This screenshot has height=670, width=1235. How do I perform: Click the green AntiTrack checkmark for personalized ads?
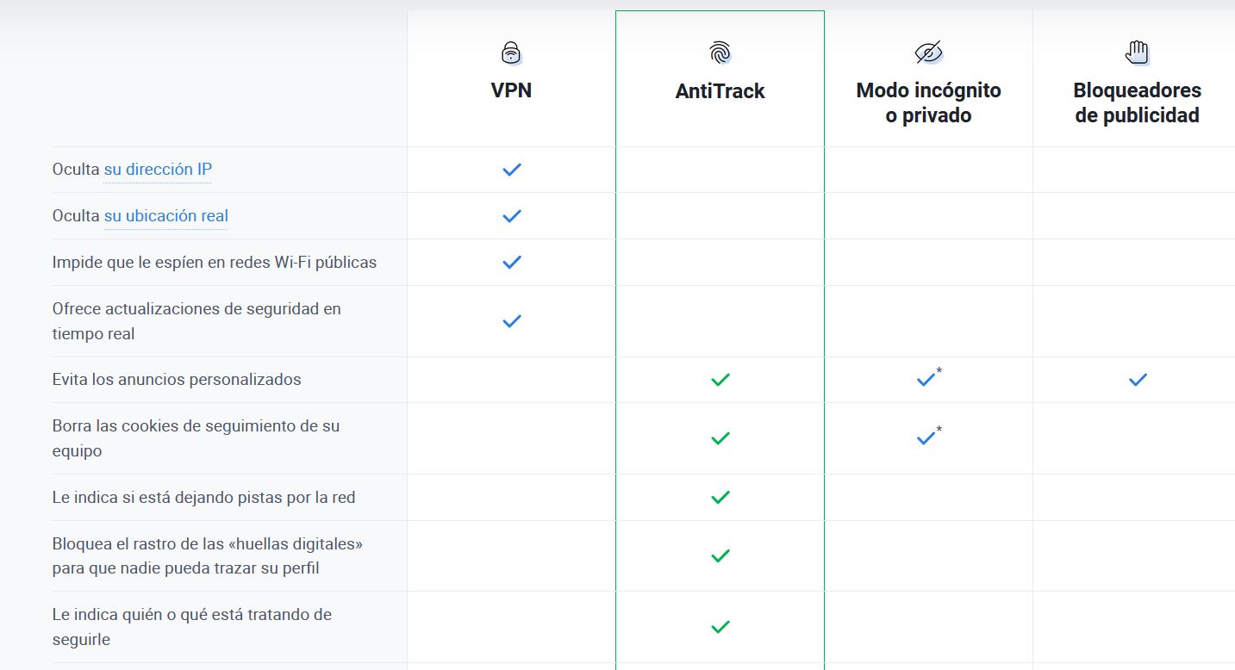720,380
